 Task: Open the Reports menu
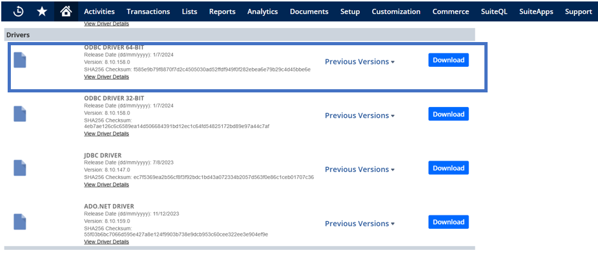[222, 11]
